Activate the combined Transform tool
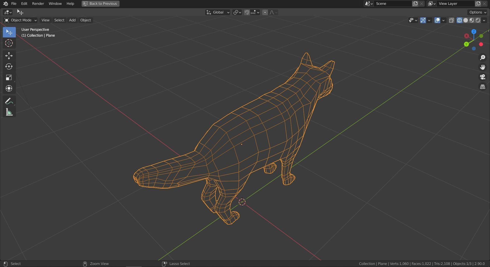Viewport: 490px width, 267px height. click(9, 89)
